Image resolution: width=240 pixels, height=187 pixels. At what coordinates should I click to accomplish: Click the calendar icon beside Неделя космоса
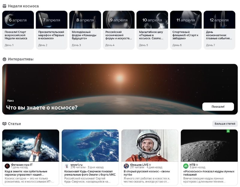4,6
